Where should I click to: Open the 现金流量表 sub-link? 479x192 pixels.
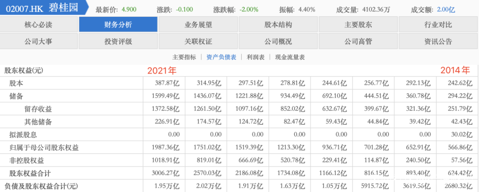click(290, 58)
